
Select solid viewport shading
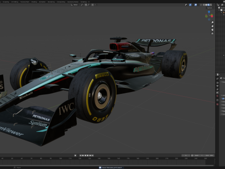[206, 5]
